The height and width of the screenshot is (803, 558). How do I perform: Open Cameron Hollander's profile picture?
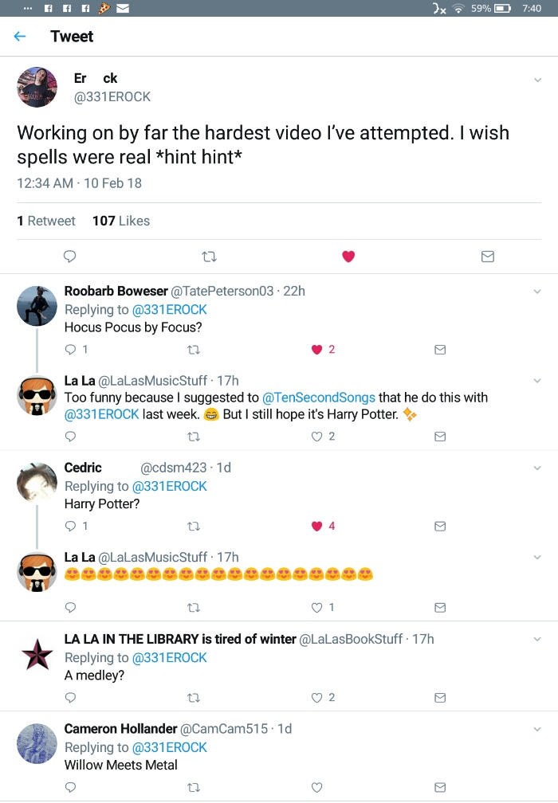point(37,744)
